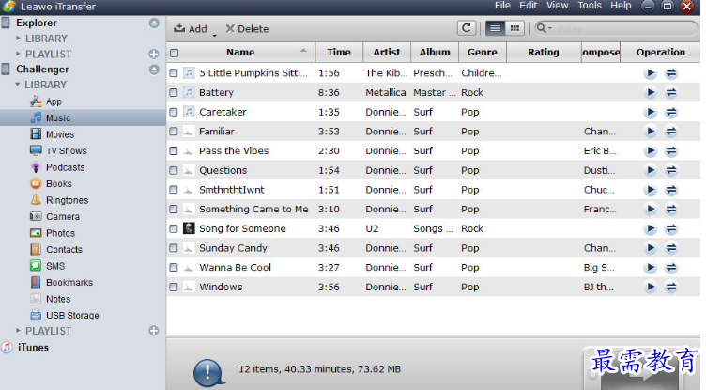Sort by Rating column header

pyautogui.click(x=544, y=53)
